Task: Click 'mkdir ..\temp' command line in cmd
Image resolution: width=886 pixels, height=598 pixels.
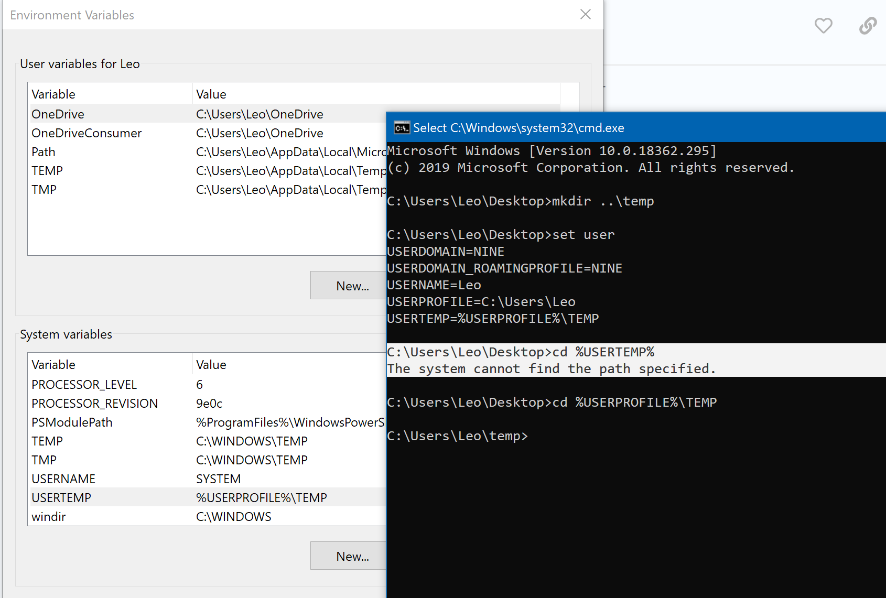Action: (521, 201)
